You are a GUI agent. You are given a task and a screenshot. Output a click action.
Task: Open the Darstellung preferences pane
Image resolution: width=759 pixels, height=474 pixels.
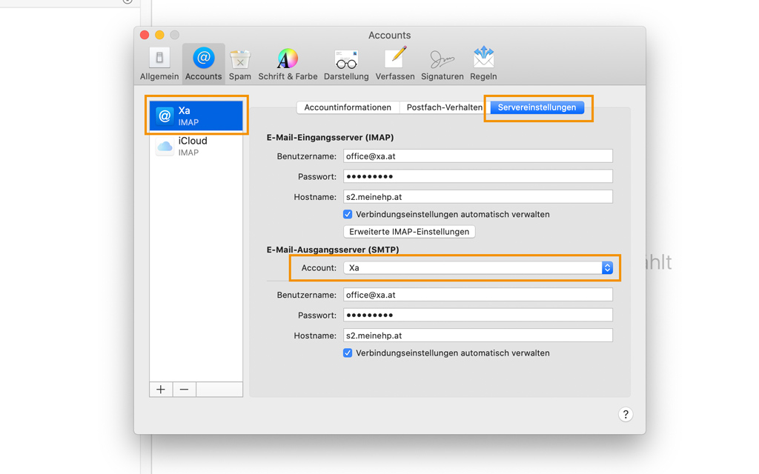click(346, 64)
